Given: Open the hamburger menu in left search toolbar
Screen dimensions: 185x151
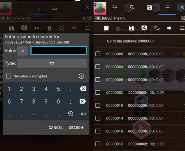Looking at the screenshot, I should pyautogui.click(x=87, y=28).
